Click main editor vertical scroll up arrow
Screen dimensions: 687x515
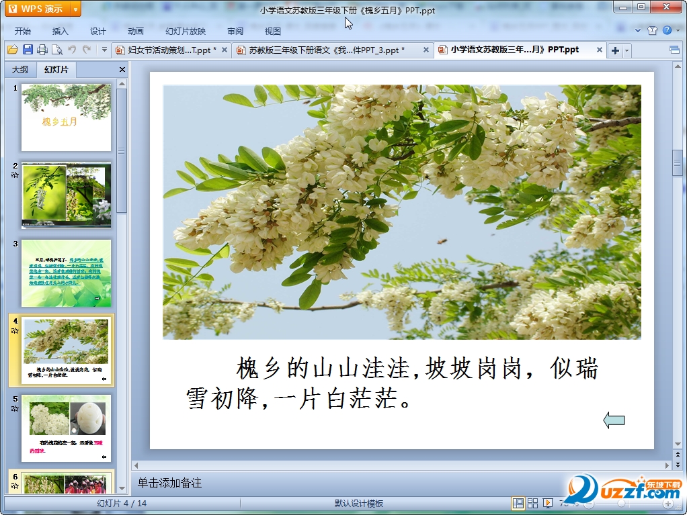tap(678, 66)
